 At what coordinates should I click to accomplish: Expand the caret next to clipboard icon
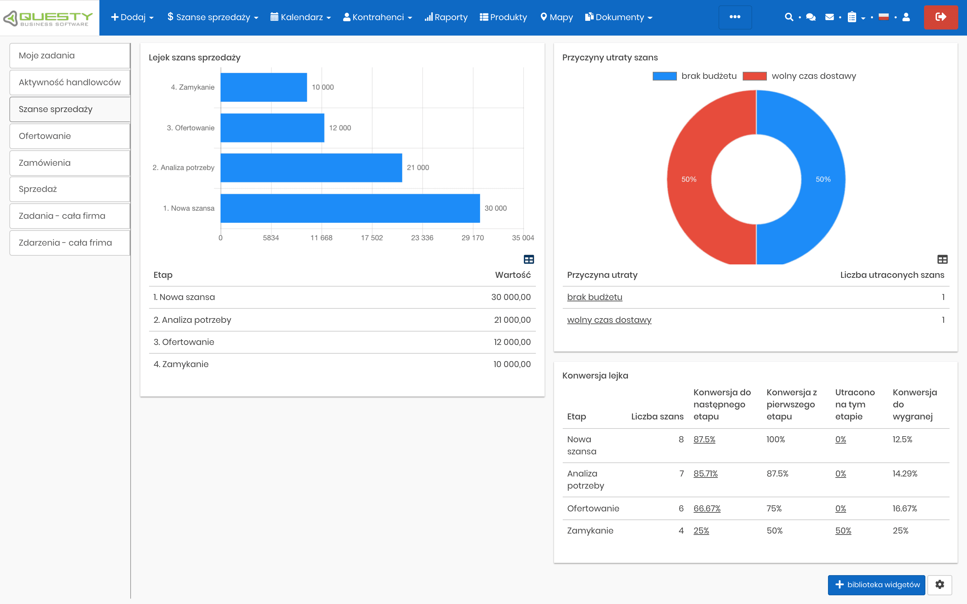coord(863,18)
